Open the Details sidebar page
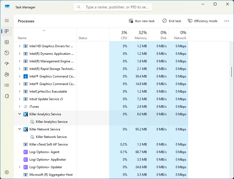The height and width of the screenshot is (179, 234). pyautogui.click(x=7, y=85)
